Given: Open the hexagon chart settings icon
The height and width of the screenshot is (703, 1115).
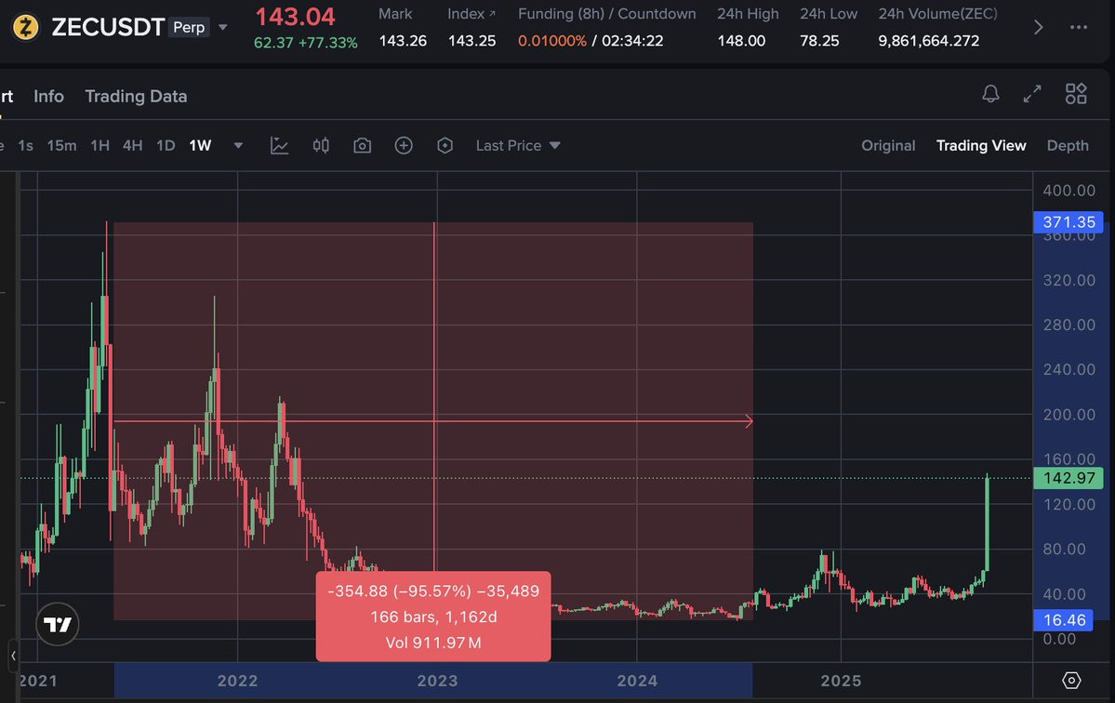Looking at the screenshot, I should click(x=445, y=146).
